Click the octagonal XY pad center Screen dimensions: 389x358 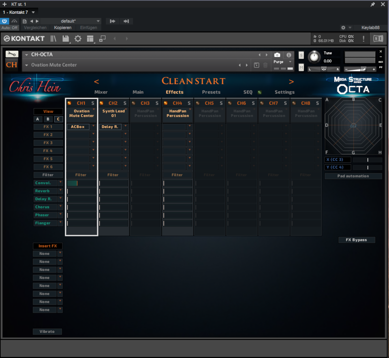[353, 126]
